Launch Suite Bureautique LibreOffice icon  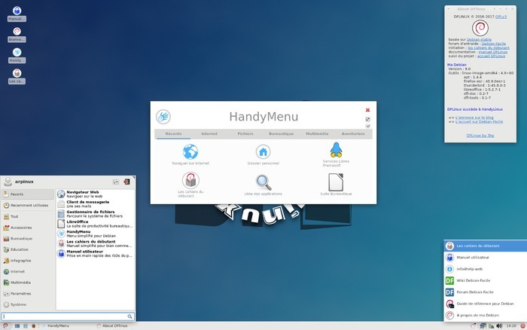click(x=337, y=182)
